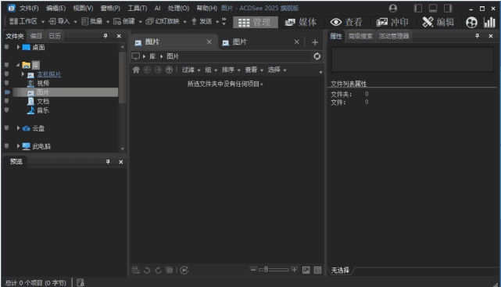The height and width of the screenshot is (287, 501).
Task: Show more toolbar items overflow chevron
Action: [224, 21]
